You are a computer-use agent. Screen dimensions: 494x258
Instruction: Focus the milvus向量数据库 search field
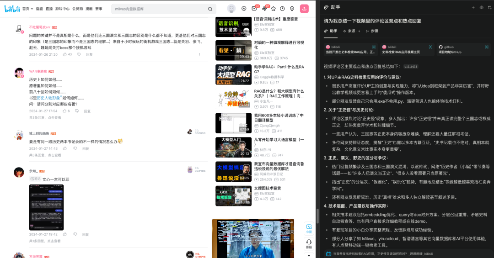coord(160,9)
